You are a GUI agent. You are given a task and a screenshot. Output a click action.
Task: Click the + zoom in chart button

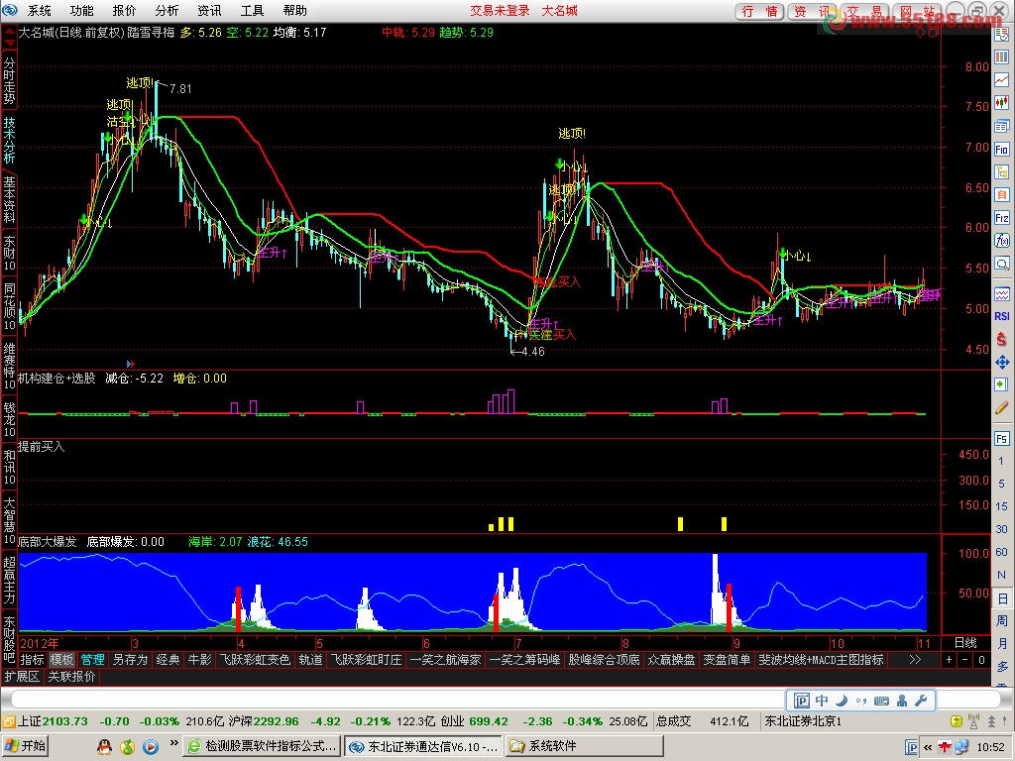(x=949, y=660)
